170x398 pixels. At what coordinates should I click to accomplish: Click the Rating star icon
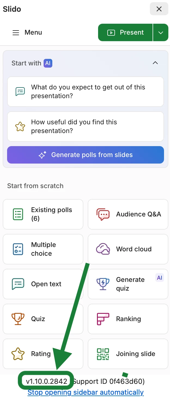point(18,354)
